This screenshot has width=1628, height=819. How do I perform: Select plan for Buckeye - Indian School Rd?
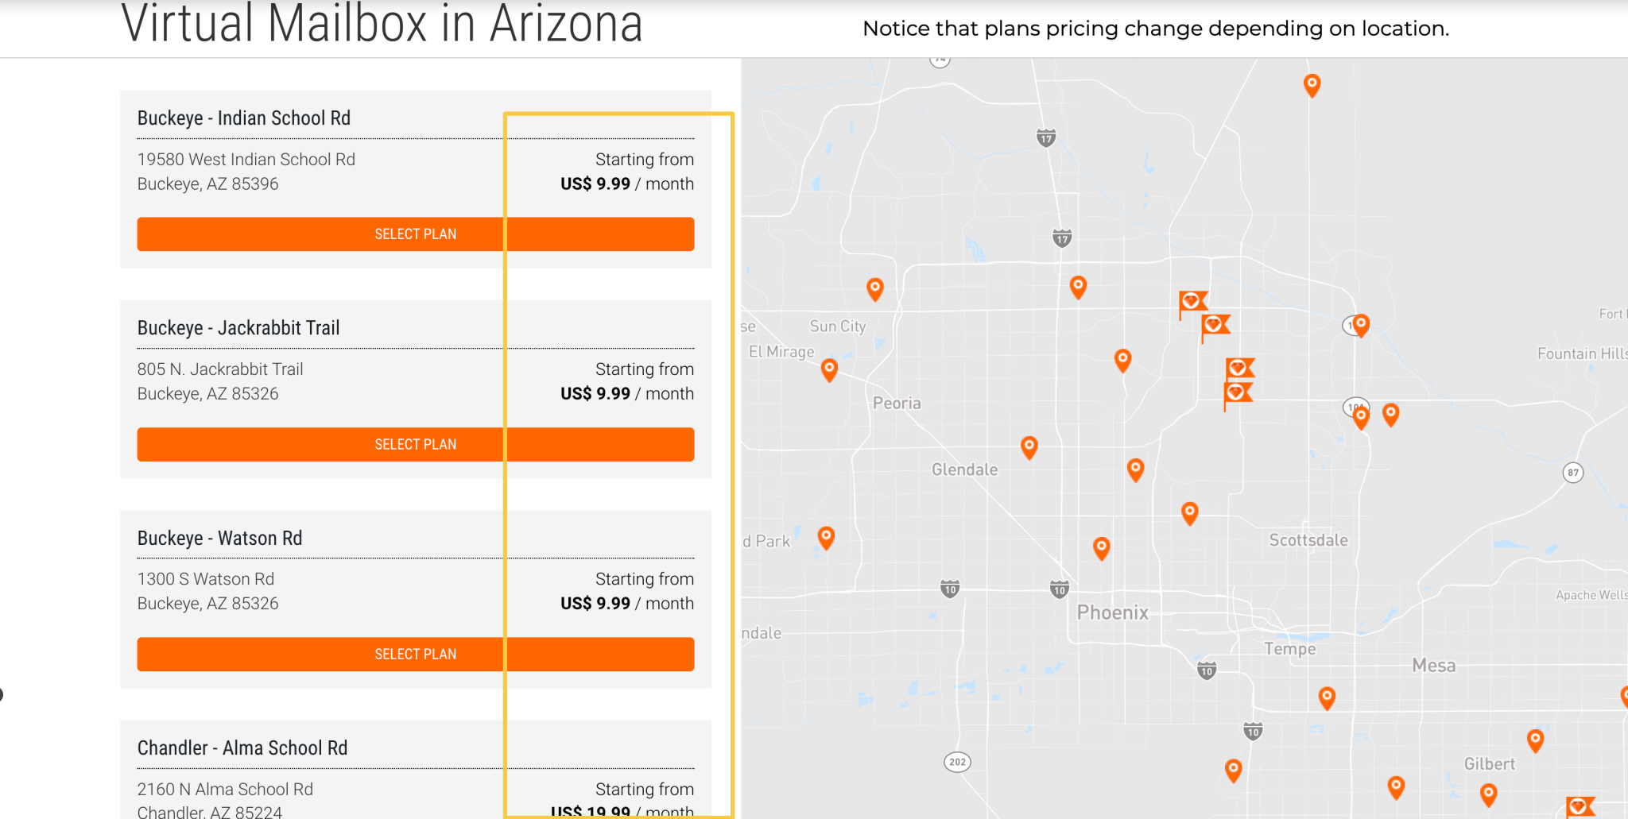coord(415,234)
